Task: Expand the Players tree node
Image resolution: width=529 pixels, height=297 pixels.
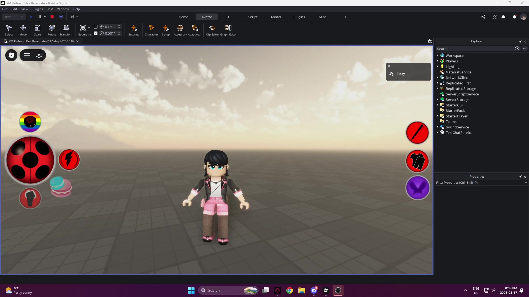Action: [438, 61]
